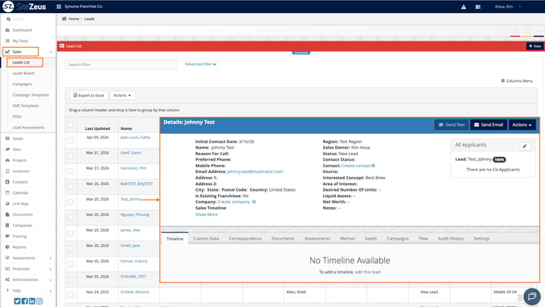Click the info icon next to Create company
This screenshot has height=307, width=545.
coord(254,202)
